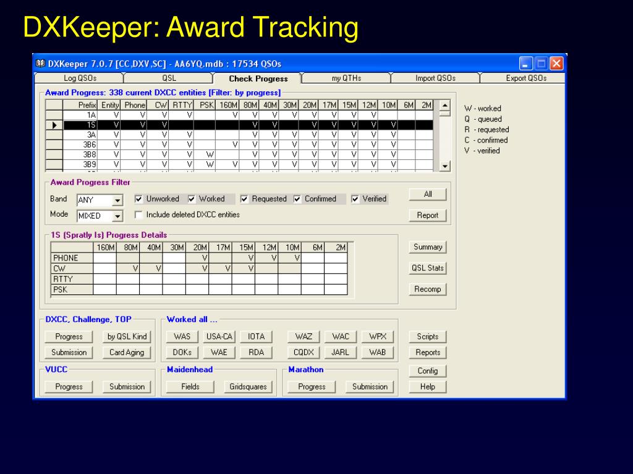Open the Band dropdown
Image resolution: width=633 pixels, height=474 pixels.
coord(117,201)
